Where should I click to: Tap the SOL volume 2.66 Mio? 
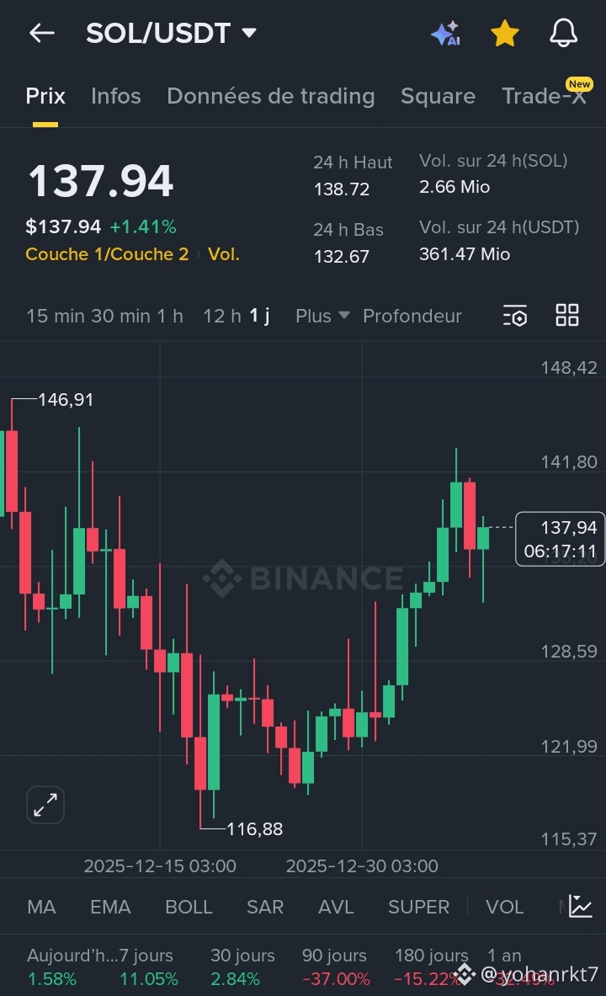pyautogui.click(x=454, y=187)
